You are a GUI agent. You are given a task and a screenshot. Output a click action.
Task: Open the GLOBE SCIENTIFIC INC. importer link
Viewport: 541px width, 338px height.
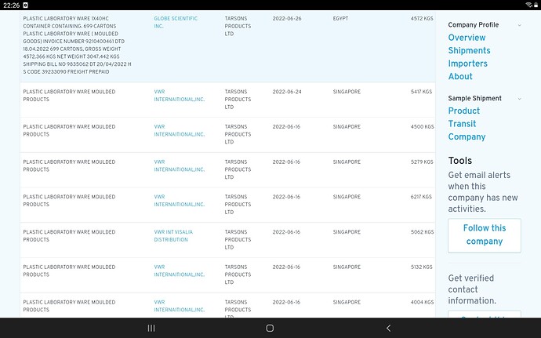click(x=176, y=22)
